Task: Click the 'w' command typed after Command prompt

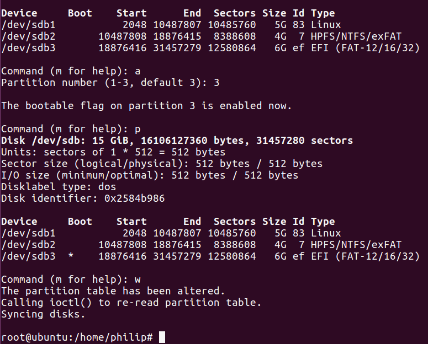Action: point(138,279)
